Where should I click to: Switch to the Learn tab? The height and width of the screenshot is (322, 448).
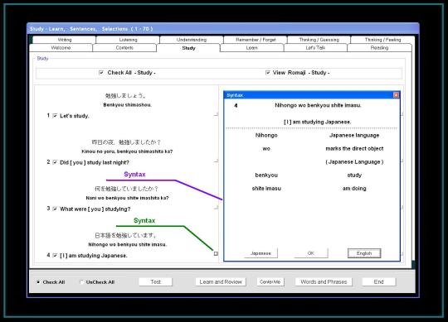pyautogui.click(x=251, y=48)
